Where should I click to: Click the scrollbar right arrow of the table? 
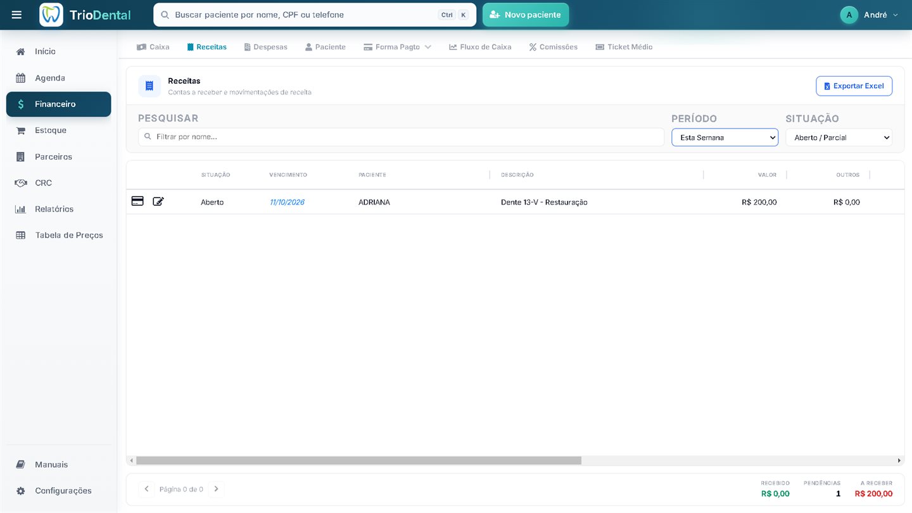click(x=899, y=460)
